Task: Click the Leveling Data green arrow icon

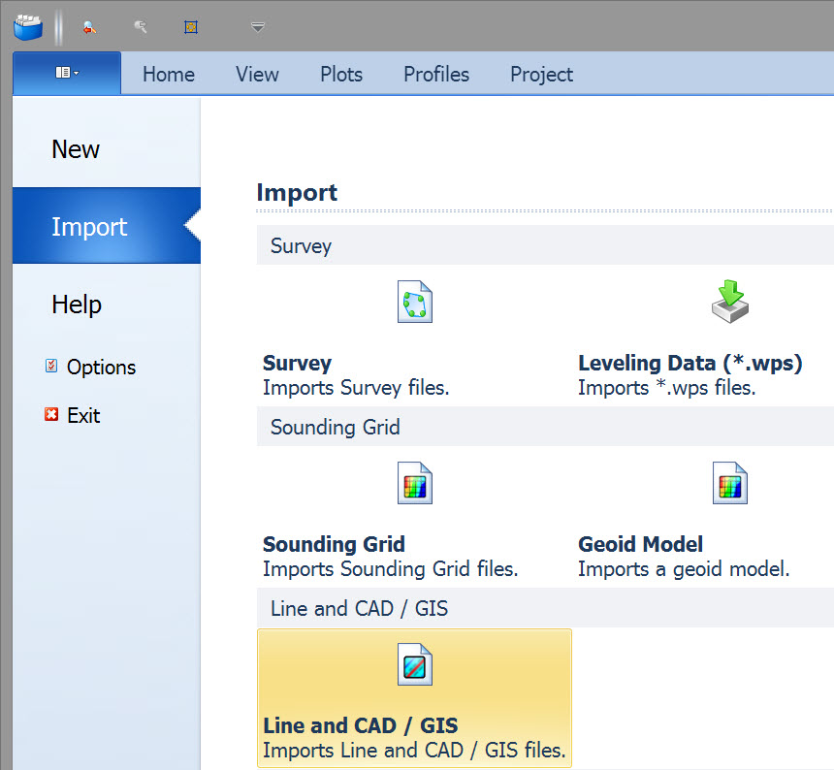Action: click(x=730, y=302)
